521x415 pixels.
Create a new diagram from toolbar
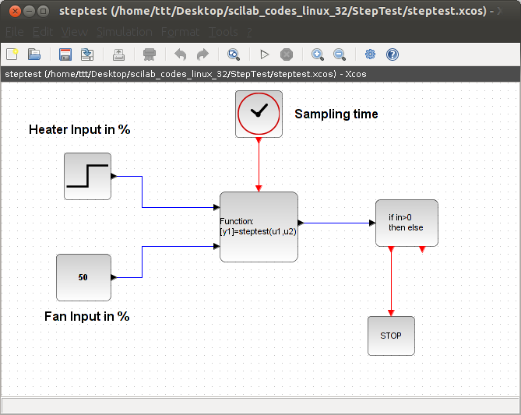click(12, 55)
